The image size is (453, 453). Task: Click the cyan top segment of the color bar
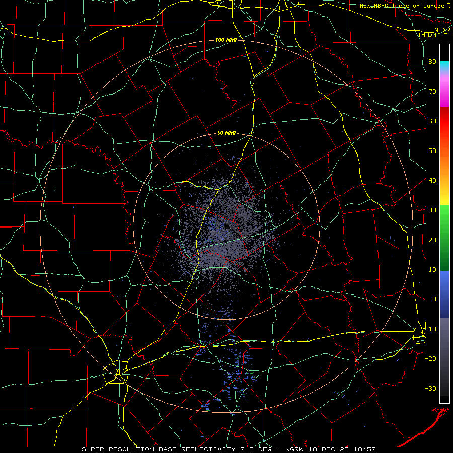pos(444,66)
